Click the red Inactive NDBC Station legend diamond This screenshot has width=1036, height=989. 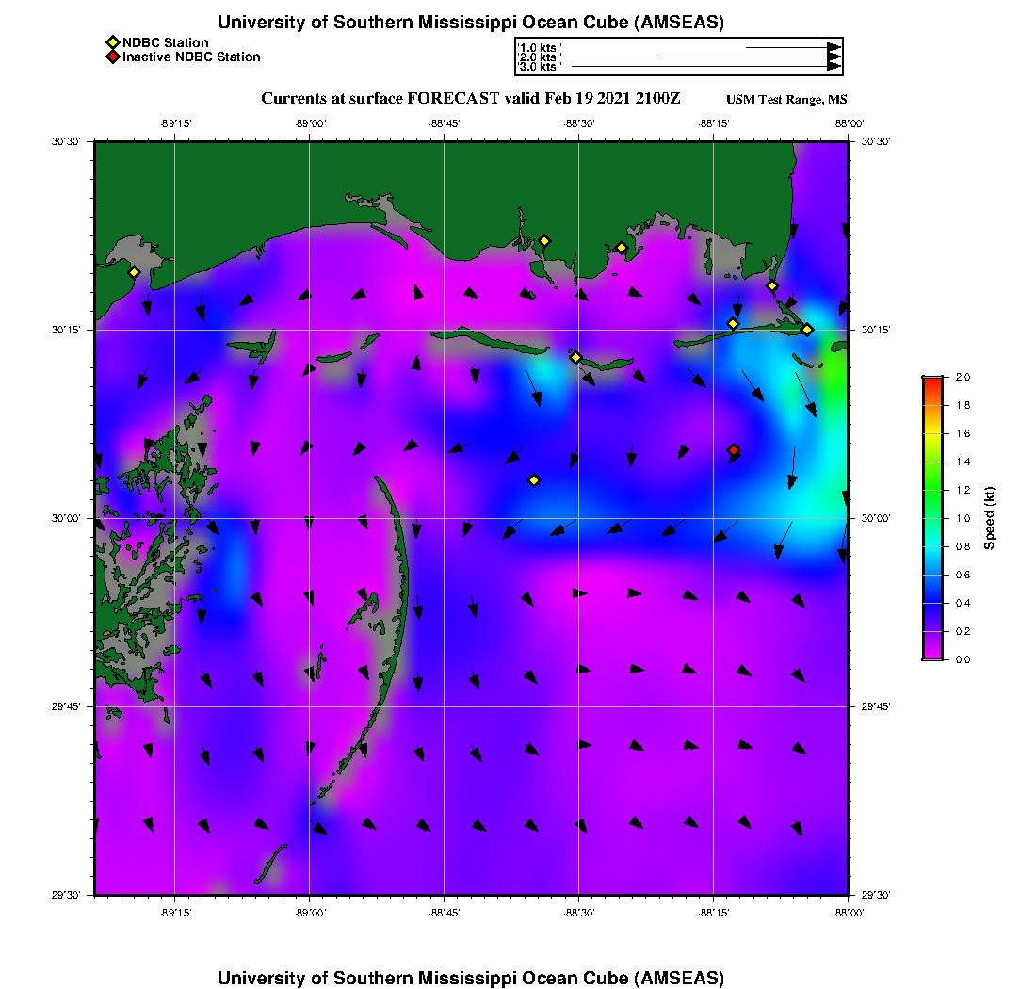(x=112, y=57)
